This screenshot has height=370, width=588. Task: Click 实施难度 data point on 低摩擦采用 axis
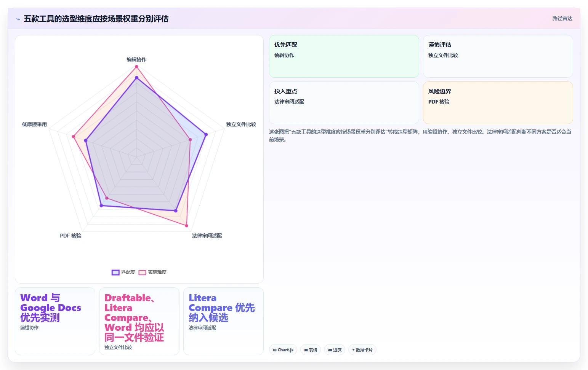click(x=74, y=136)
